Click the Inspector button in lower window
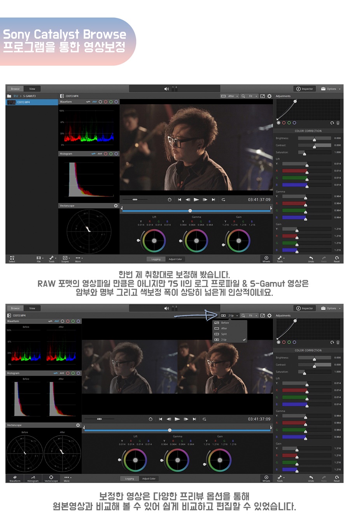Screen dimensions: 350x525 [x=304, y=308]
